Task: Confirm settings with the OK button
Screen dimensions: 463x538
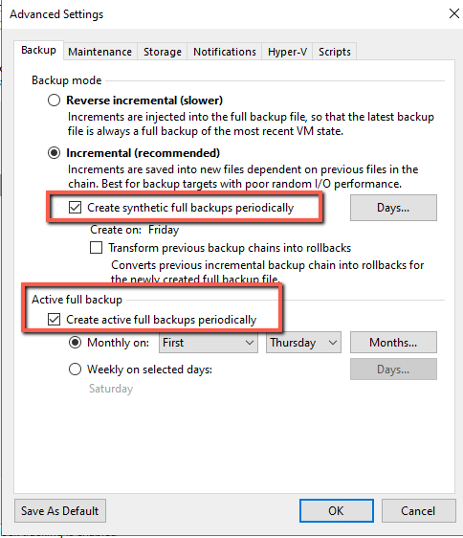Action: 337,511
